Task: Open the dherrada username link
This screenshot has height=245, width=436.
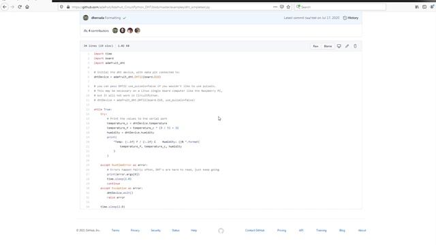Action: click(x=97, y=18)
